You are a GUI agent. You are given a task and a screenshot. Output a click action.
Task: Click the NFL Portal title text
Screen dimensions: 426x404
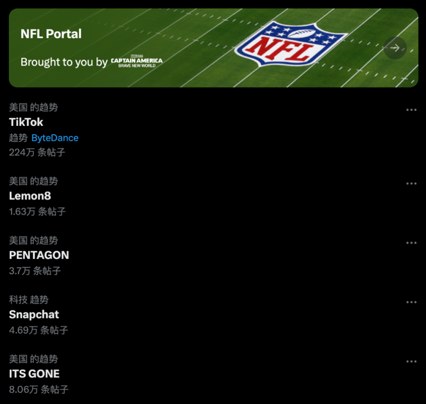tap(51, 34)
